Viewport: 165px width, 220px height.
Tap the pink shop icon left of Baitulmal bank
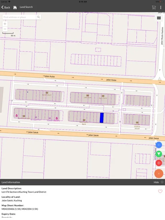coord(17,115)
